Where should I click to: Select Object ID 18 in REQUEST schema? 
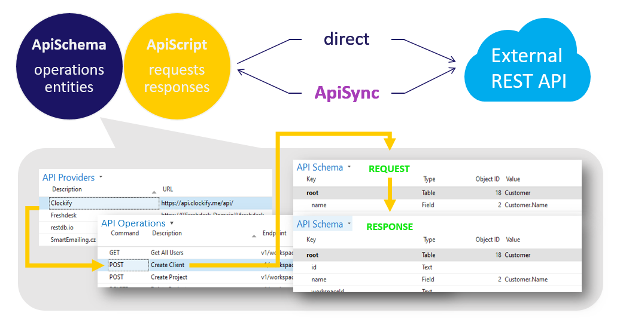tap(498, 193)
